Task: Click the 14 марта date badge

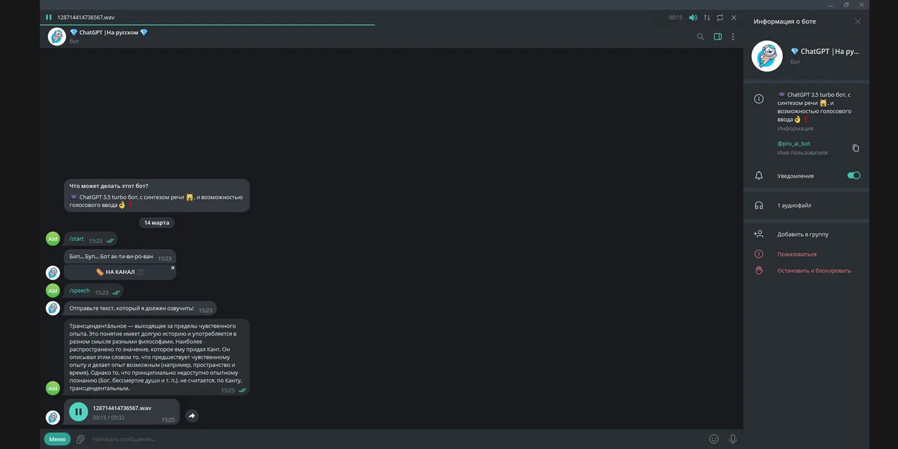Action: [x=157, y=223]
